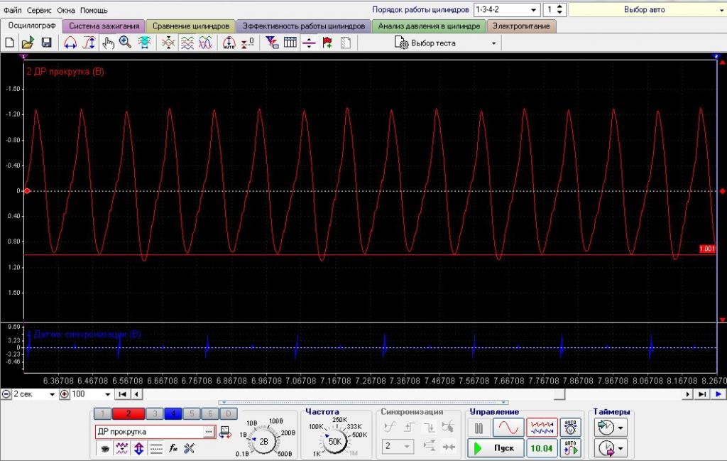Click the AUTO scale toolbar icon
This screenshot has height=461, width=727.
(229, 43)
